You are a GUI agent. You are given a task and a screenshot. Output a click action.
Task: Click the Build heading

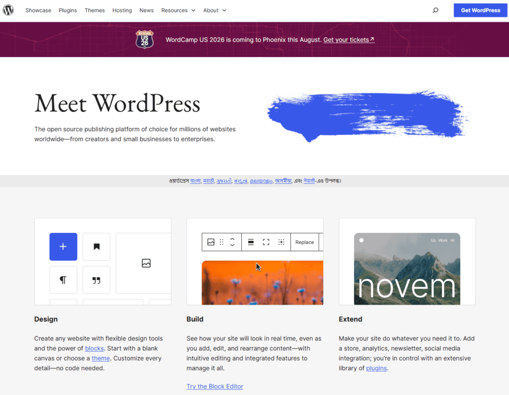coord(195,319)
